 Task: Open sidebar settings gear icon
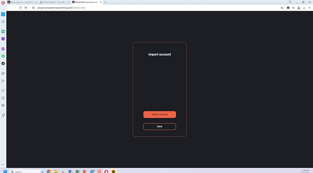click(x=3, y=105)
